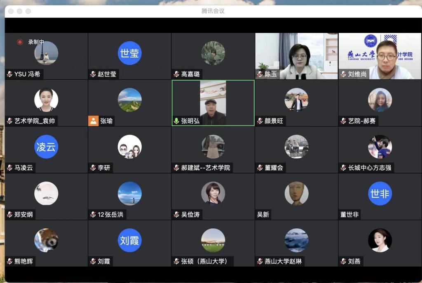Click orange person icon next to 张瑜
The image size is (422, 283).
coord(93,121)
